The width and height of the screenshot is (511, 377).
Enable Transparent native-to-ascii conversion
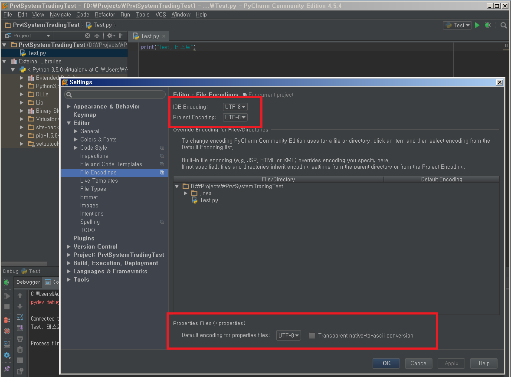pyautogui.click(x=312, y=335)
